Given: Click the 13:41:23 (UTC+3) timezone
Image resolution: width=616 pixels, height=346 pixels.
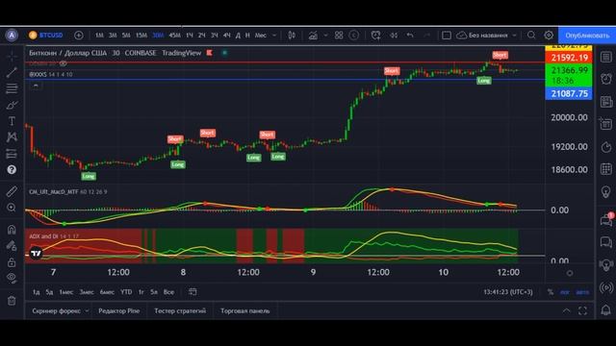Looking at the screenshot, I should (508, 292).
